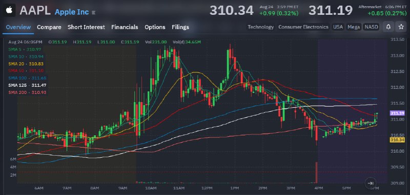The width and height of the screenshot is (410, 195).
Task: Click the NASD exchange tag
Action: point(371,27)
